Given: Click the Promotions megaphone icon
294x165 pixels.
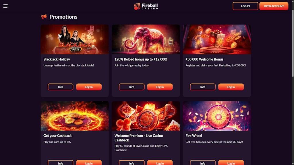Looking at the screenshot, I should [44, 17].
